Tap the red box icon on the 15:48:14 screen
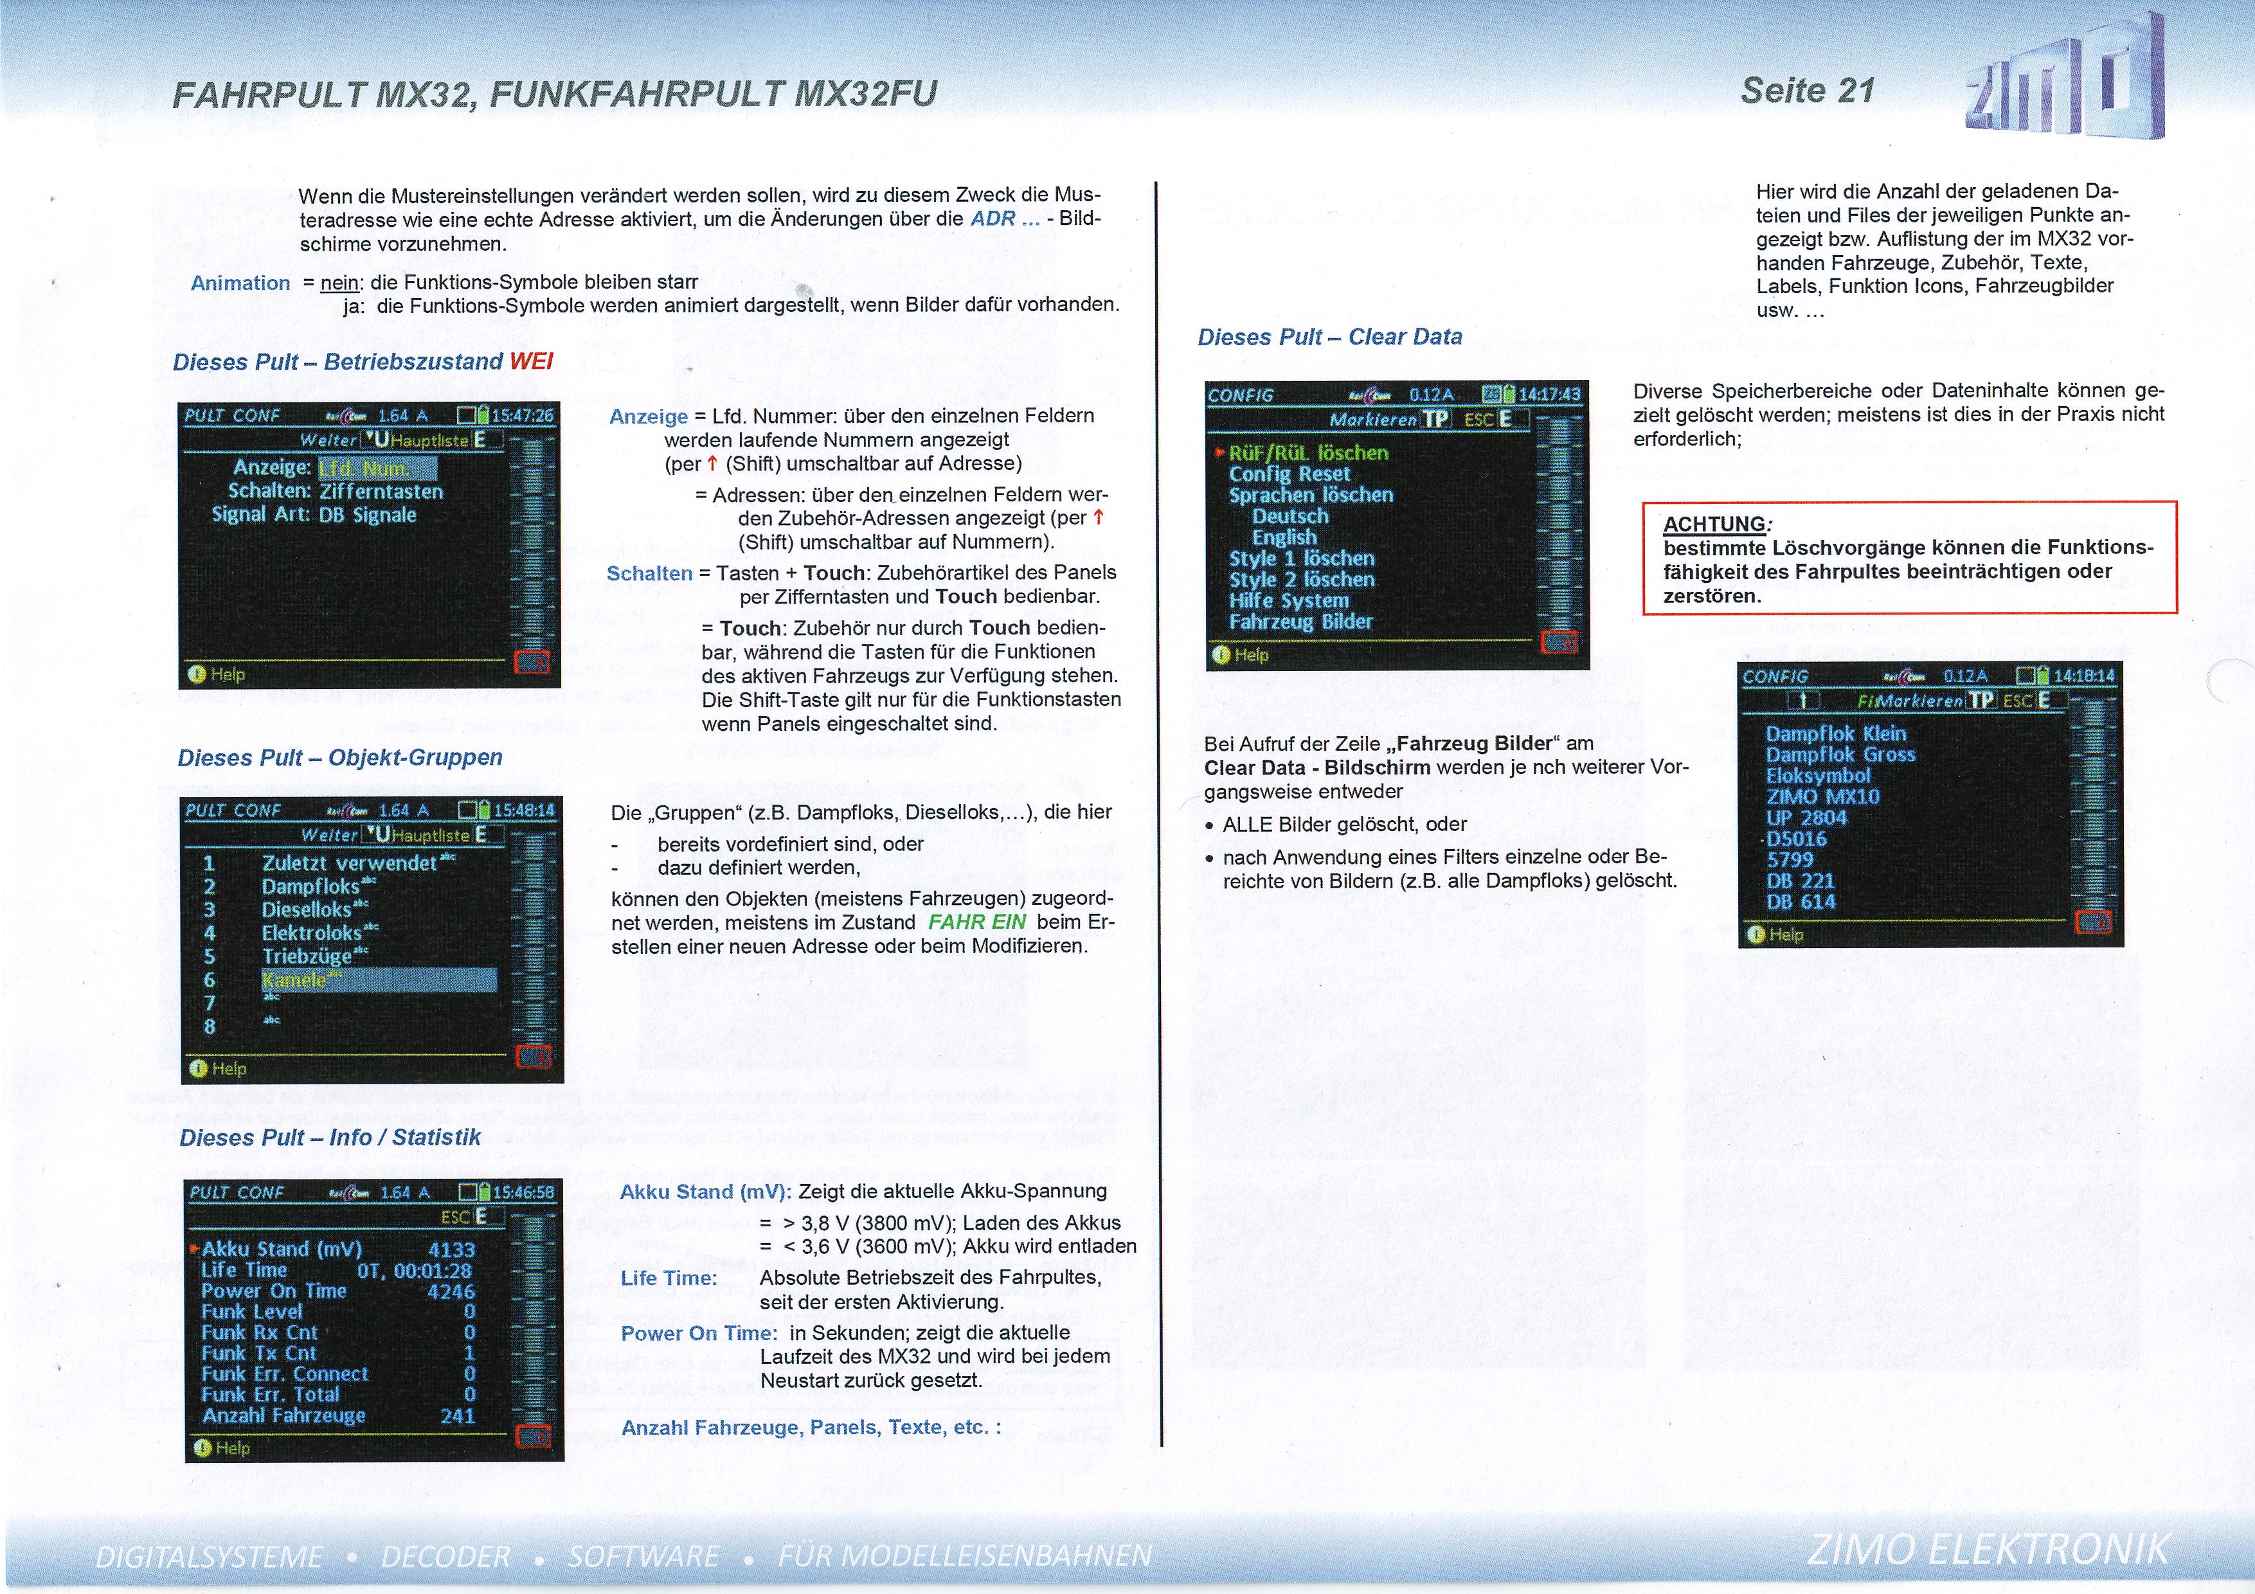Image resolution: width=2255 pixels, height=1594 pixels. point(534,1057)
